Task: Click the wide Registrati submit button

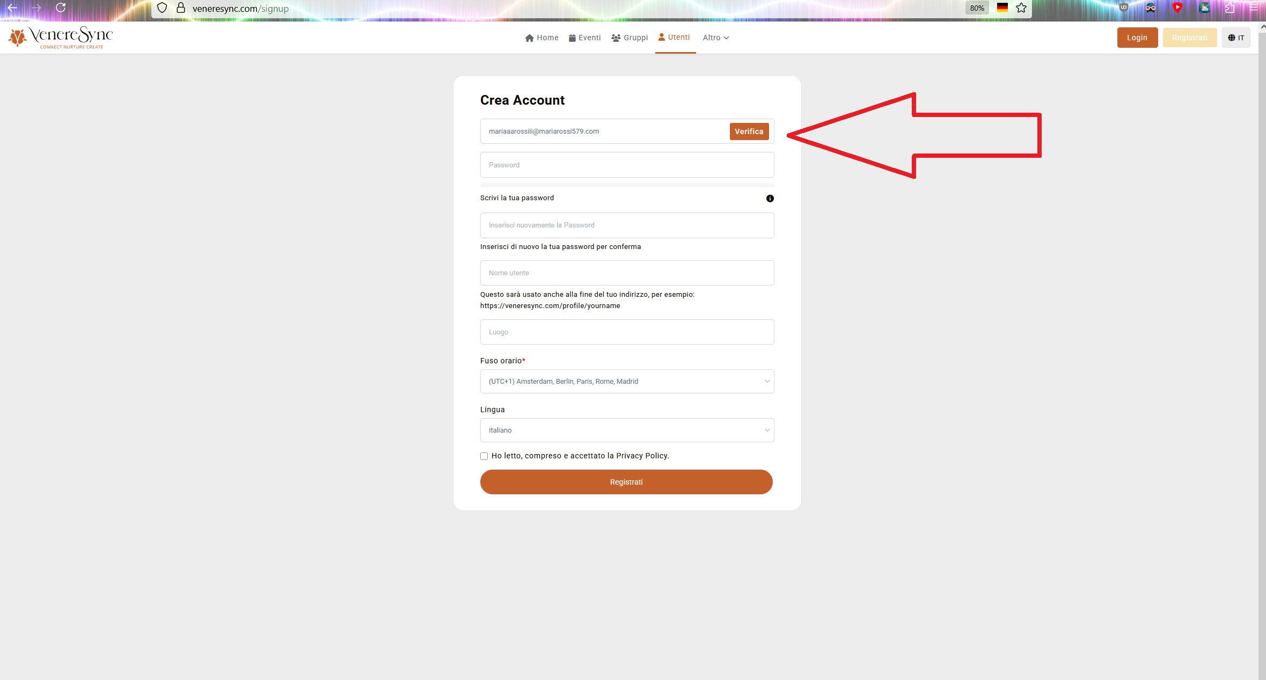Action: click(626, 482)
